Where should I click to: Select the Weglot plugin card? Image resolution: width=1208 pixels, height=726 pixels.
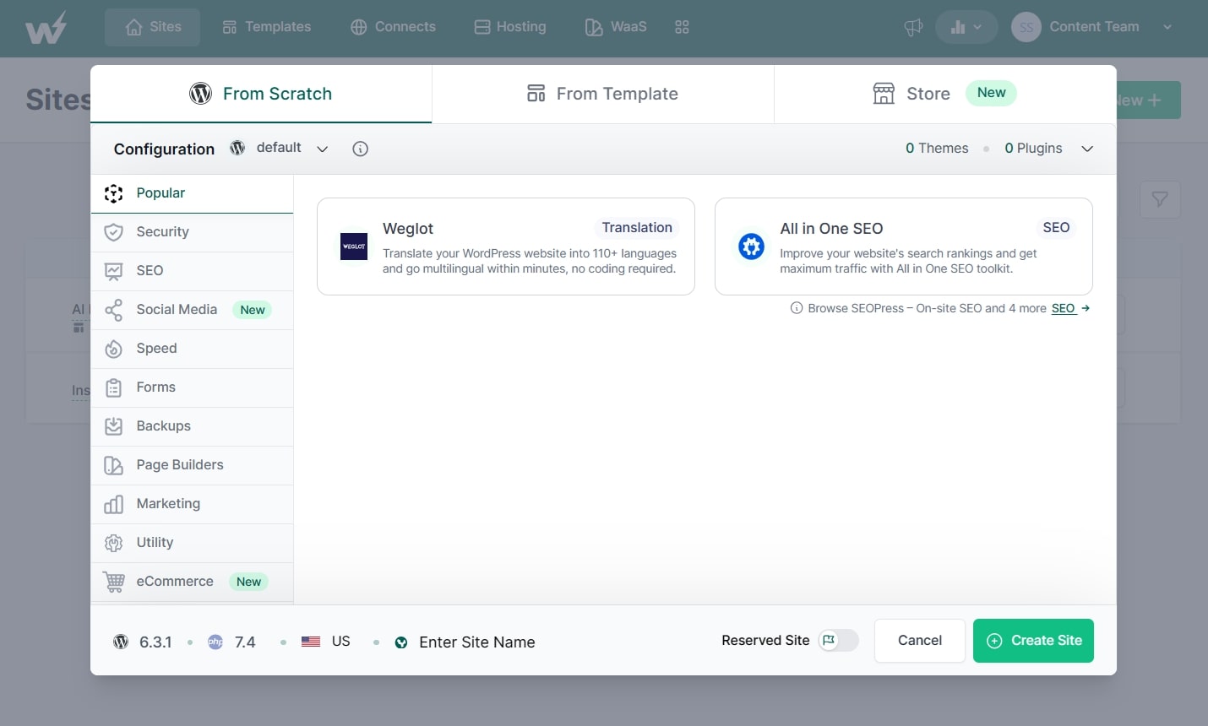[506, 247]
